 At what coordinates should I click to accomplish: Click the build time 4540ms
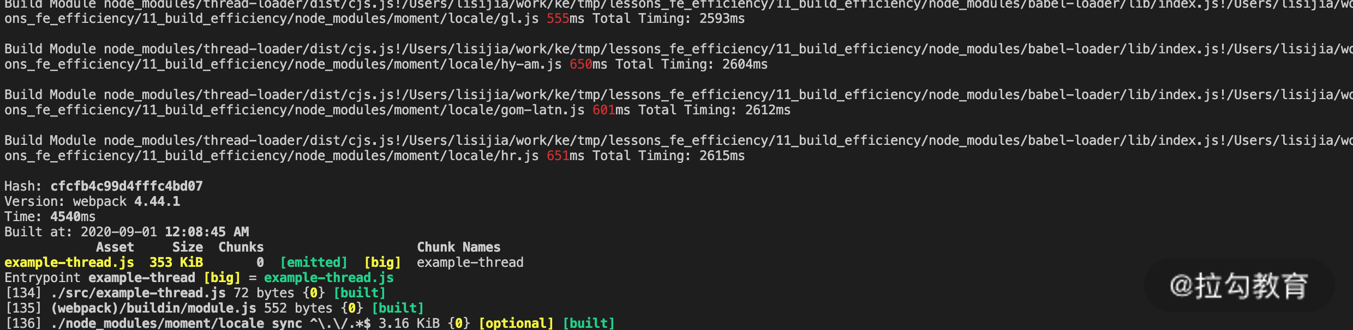(73, 217)
